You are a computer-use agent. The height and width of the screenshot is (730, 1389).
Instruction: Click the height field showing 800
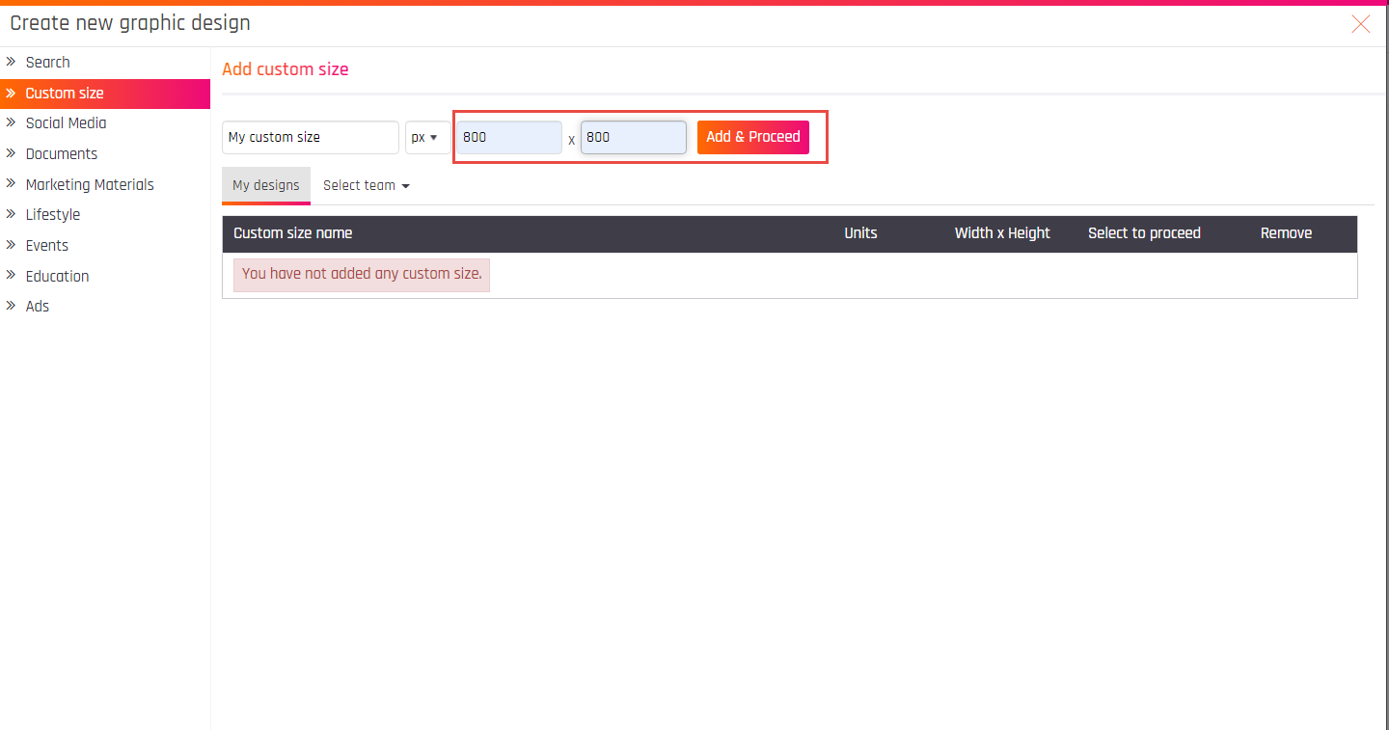tap(633, 137)
